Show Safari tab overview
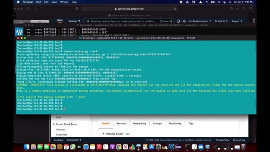 pos(244,8)
